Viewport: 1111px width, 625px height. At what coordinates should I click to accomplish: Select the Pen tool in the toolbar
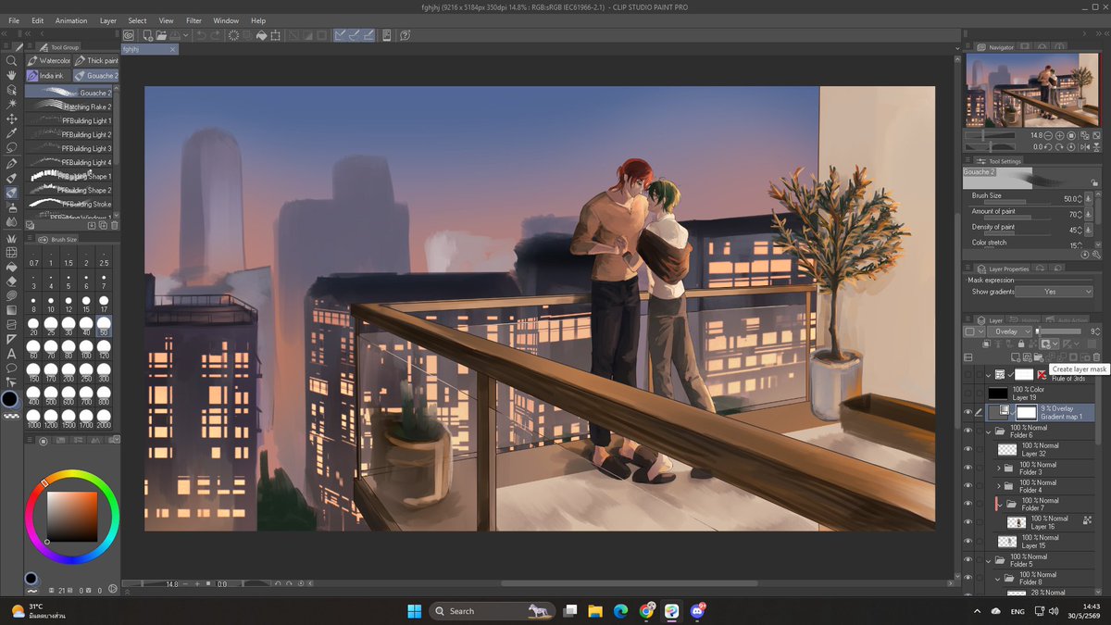[x=11, y=163]
